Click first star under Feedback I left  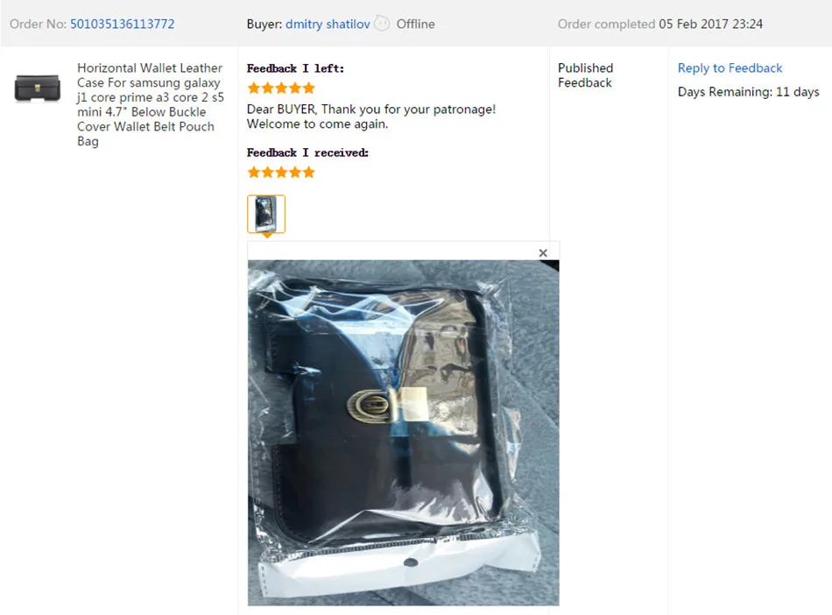tap(254, 88)
